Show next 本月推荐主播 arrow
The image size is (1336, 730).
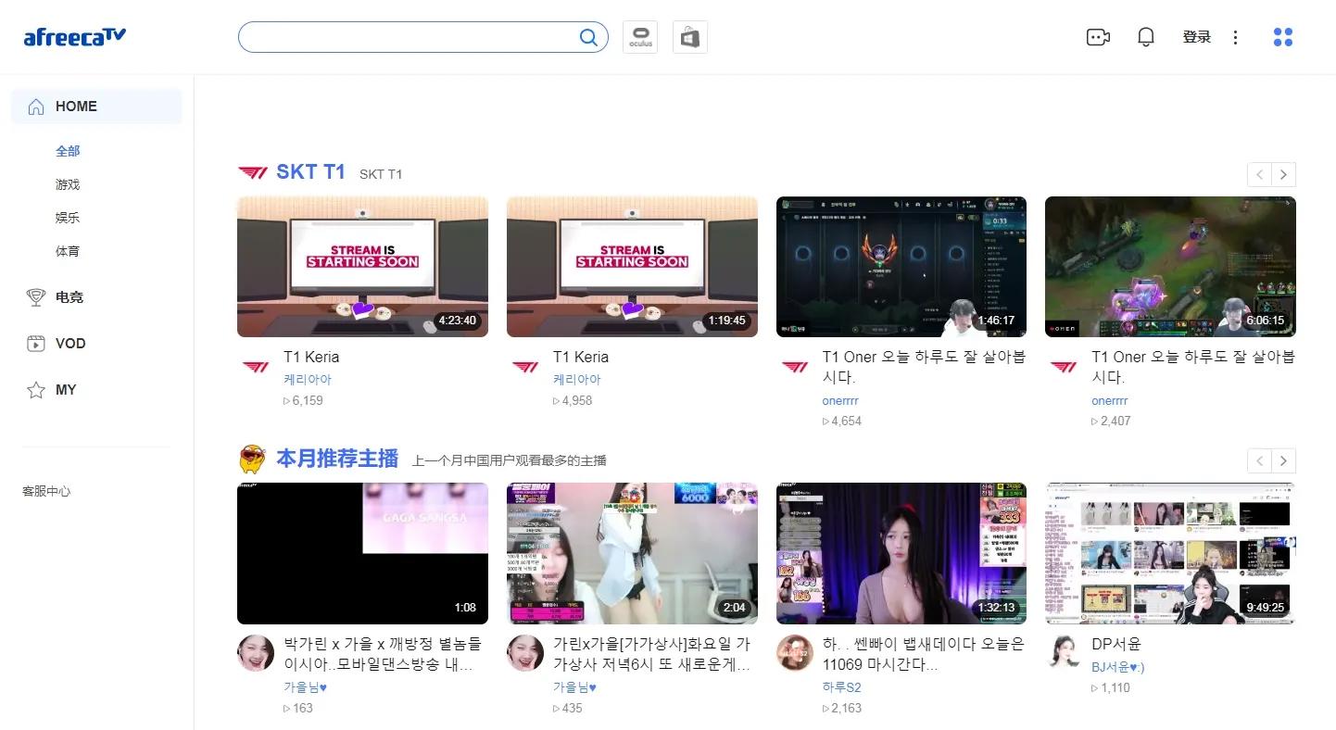[1283, 460]
